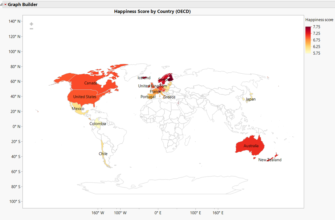Click the 40° S axis label

point(16,157)
